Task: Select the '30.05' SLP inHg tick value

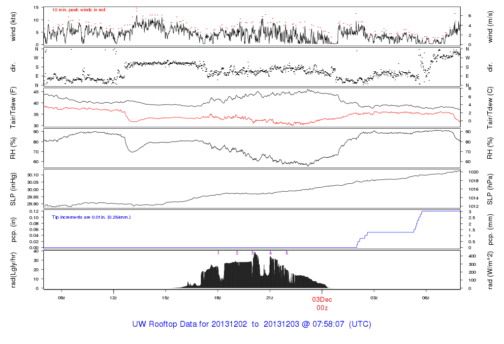Action: click(33, 182)
